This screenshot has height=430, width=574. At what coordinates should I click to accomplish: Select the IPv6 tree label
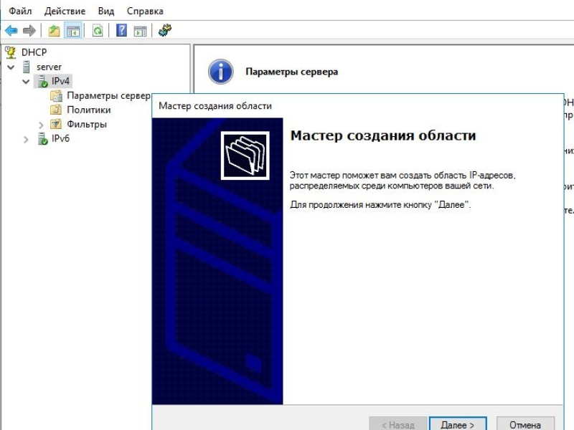(60, 138)
